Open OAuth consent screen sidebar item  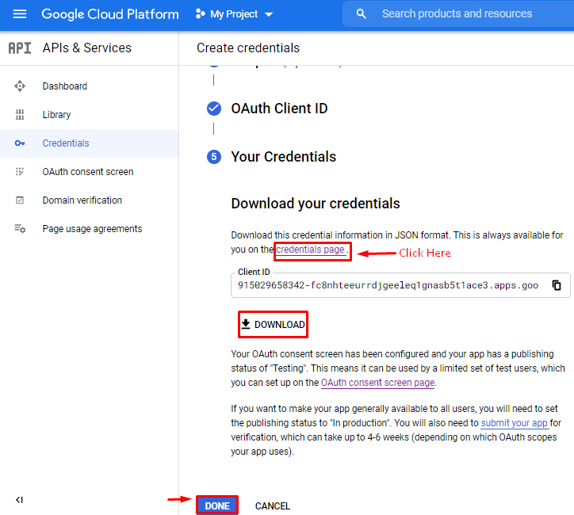(90, 172)
